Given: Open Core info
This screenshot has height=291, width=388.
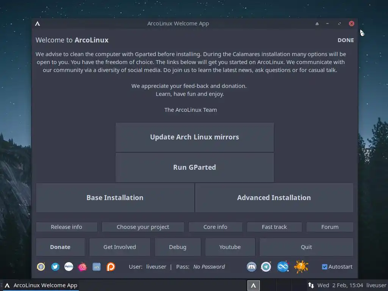Looking at the screenshot, I should tap(215, 227).
